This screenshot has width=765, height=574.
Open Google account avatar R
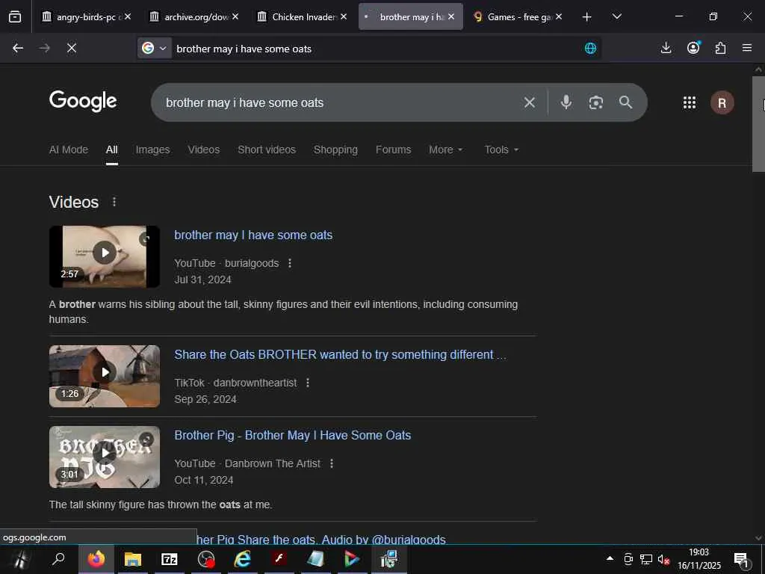coord(722,103)
